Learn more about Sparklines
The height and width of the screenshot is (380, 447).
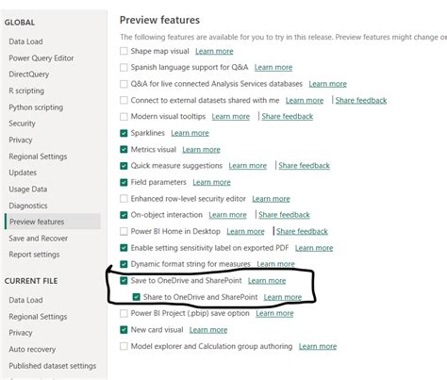190,133
